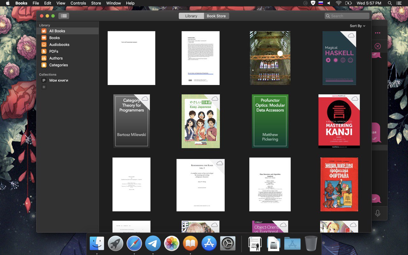Select All Books in the Library sidebar
Image resolution: width=408 pixels, height=255 pixels.
point(68,31)
